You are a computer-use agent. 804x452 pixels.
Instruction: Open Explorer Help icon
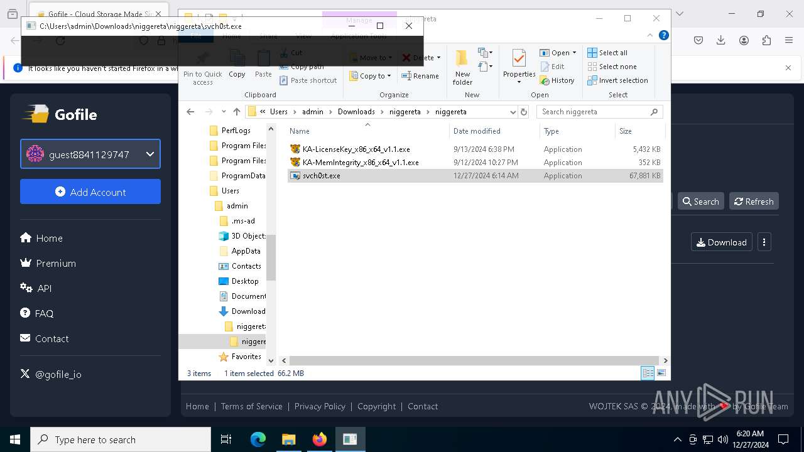[663, 35]
